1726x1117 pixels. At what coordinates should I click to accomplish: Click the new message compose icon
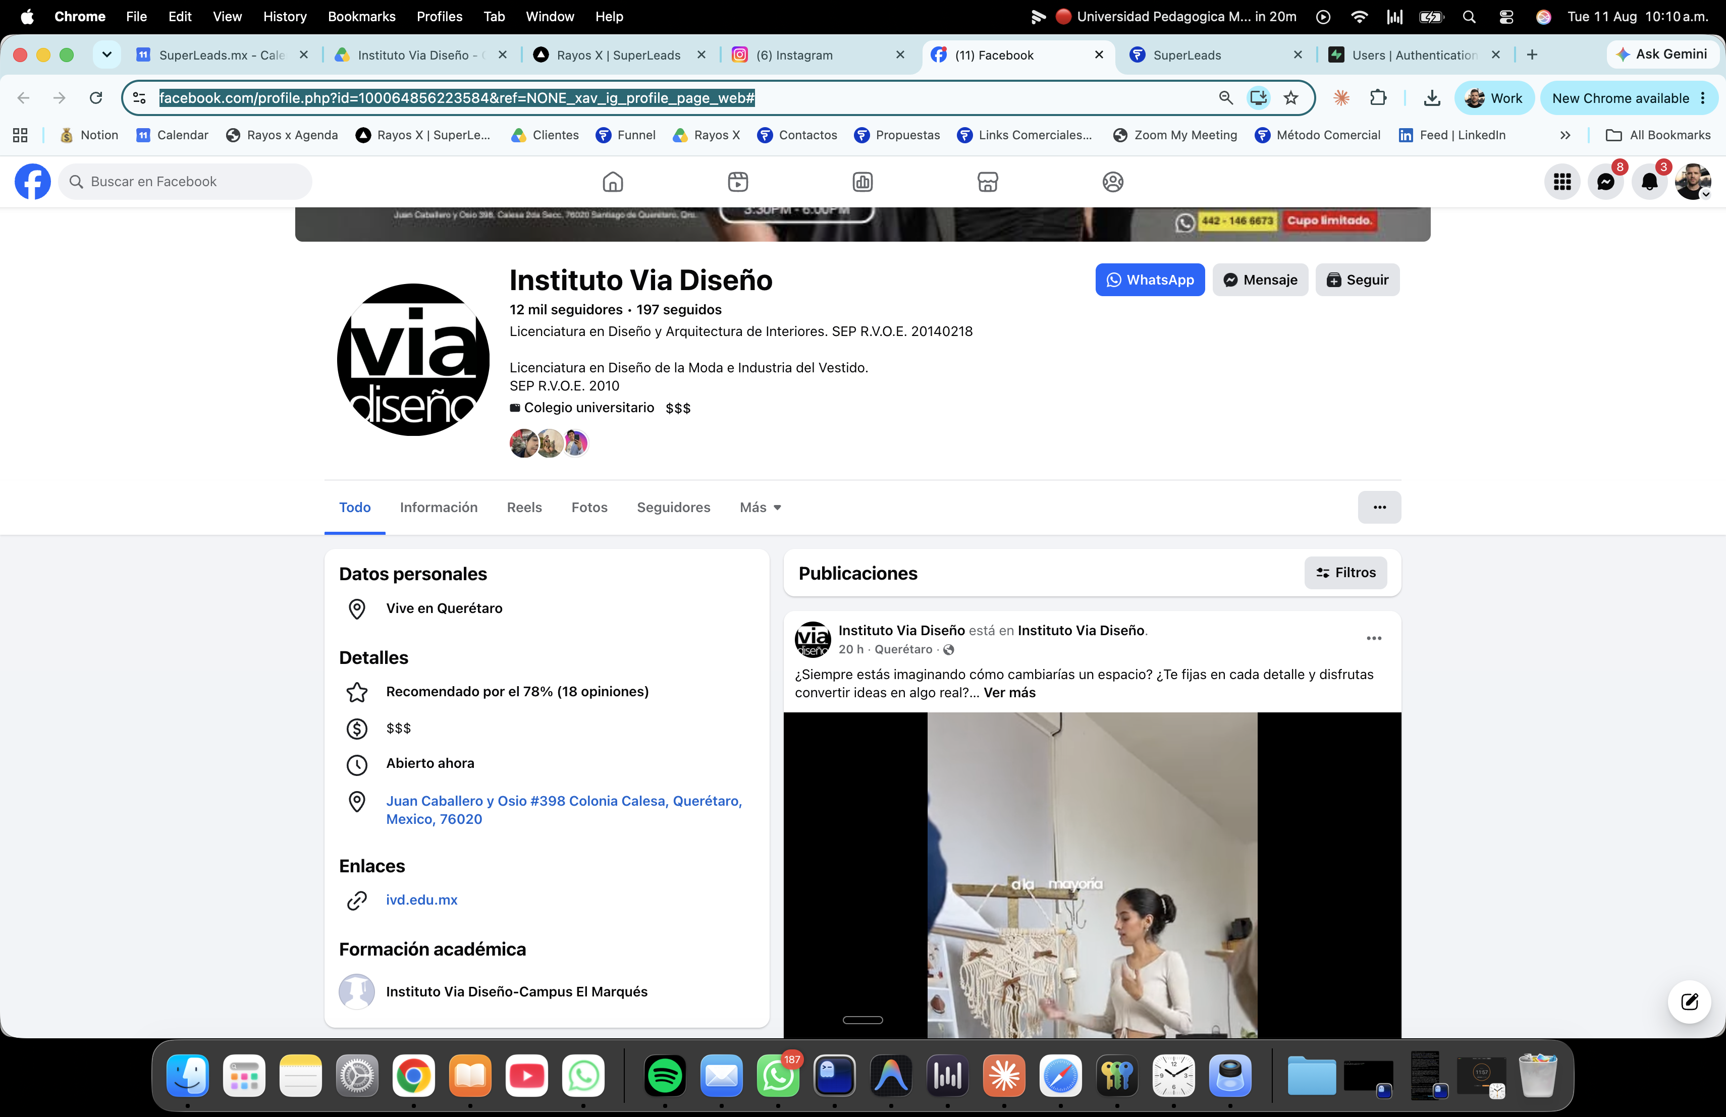click(x=1690, y=1002)
